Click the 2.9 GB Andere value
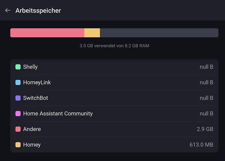The width and height of the screenshot is (225, 161). coord(205,129)
